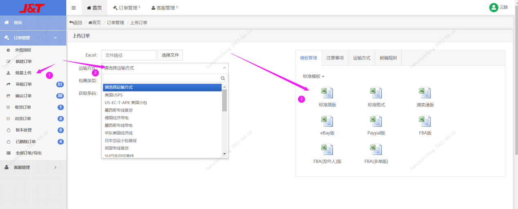The image size is (518, 209).
Task: Open the FBA(发件人)版 Excel template
Action: click(327, 154)
